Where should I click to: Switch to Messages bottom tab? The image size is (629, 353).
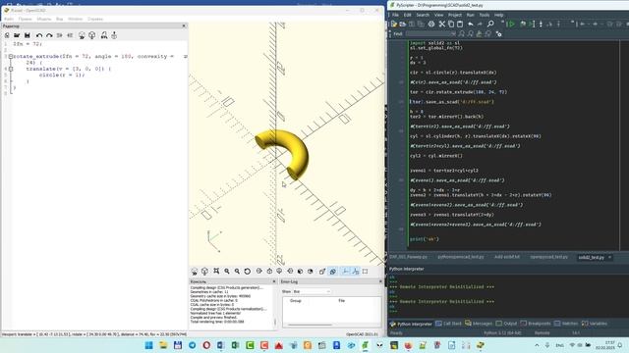click(479, 324)
